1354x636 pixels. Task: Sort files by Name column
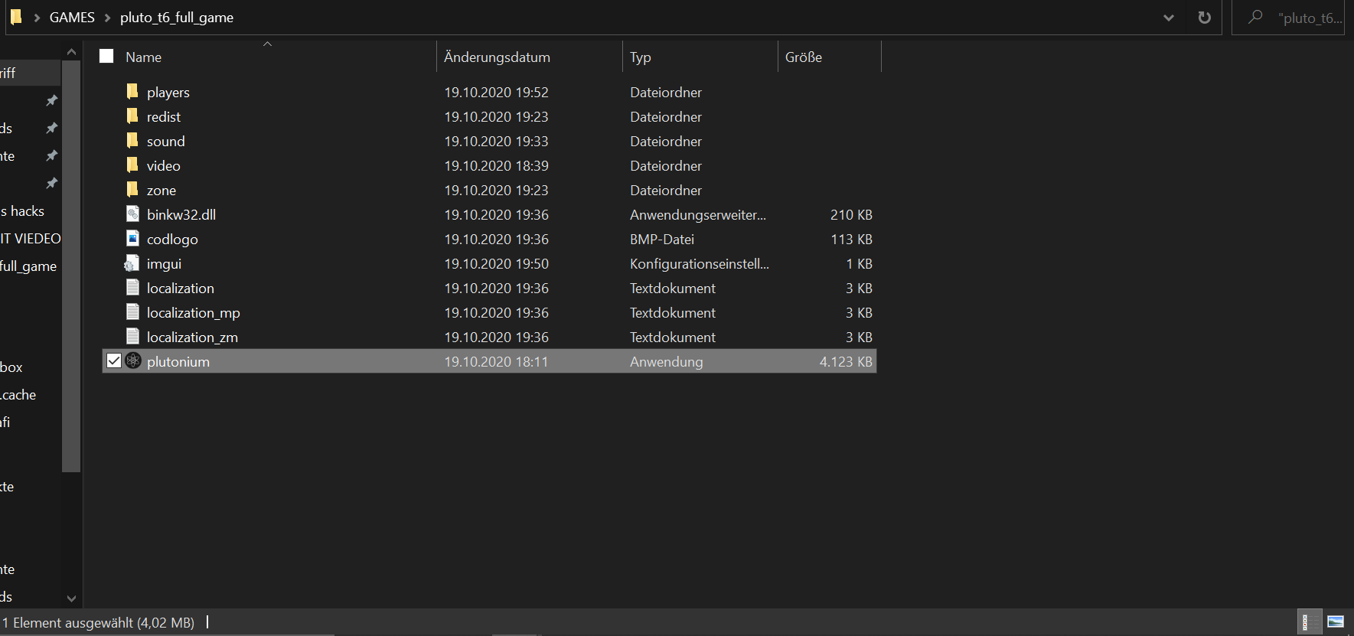point(143,57)
